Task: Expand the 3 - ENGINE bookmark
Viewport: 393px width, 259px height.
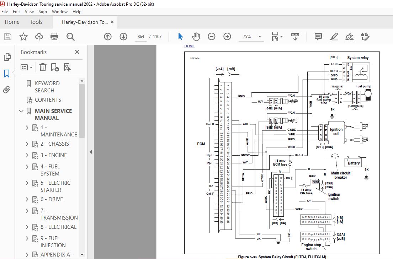Action: 27,155
